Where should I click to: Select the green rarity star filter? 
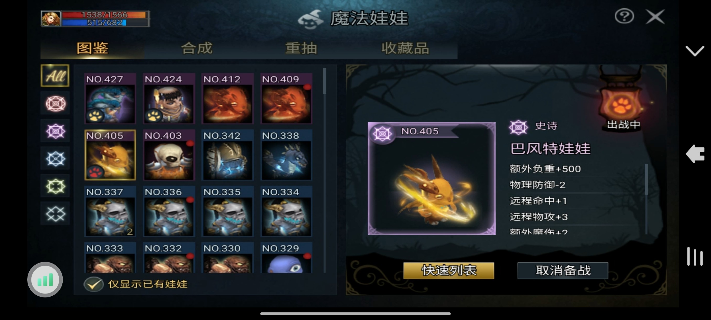point(55,186)
